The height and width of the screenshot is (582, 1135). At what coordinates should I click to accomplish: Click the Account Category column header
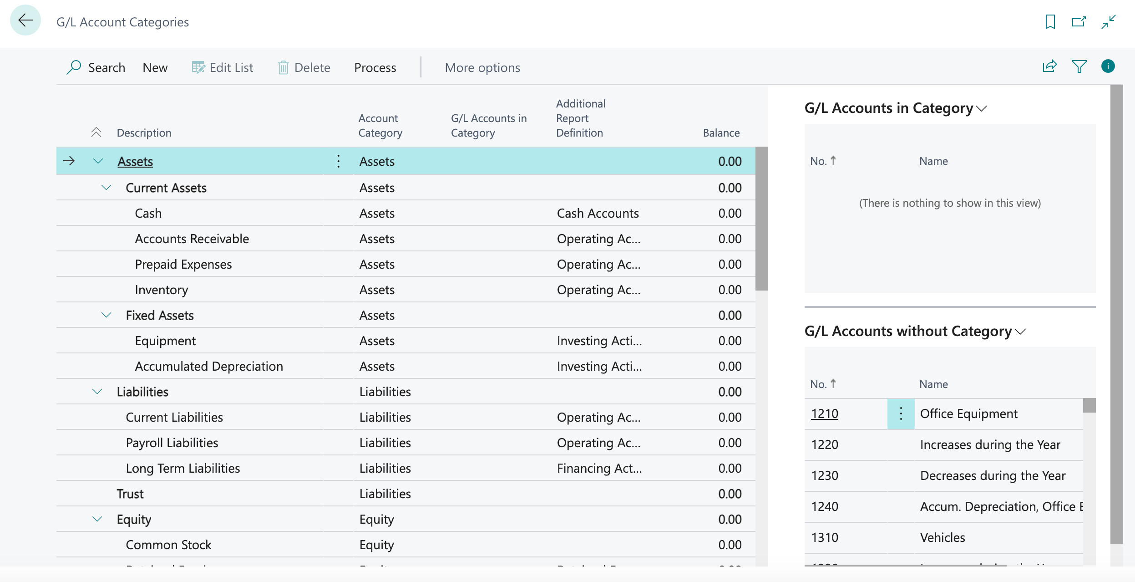coord(380,126)
